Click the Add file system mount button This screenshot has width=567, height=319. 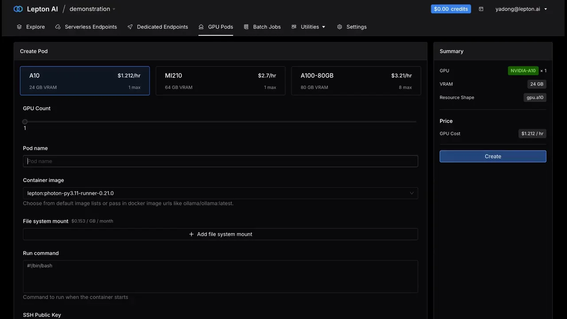click(x=220, y=234)
